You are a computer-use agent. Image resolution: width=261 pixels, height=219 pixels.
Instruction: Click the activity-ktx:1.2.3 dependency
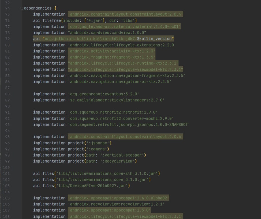click(112, 51)
